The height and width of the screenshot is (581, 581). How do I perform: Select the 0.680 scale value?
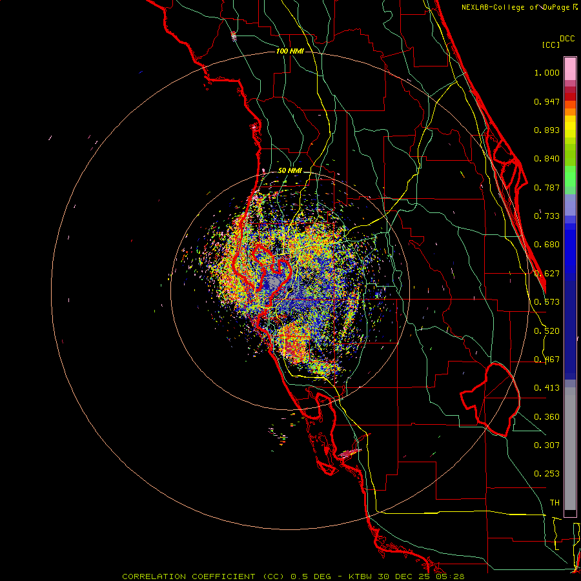coord(547,245)
